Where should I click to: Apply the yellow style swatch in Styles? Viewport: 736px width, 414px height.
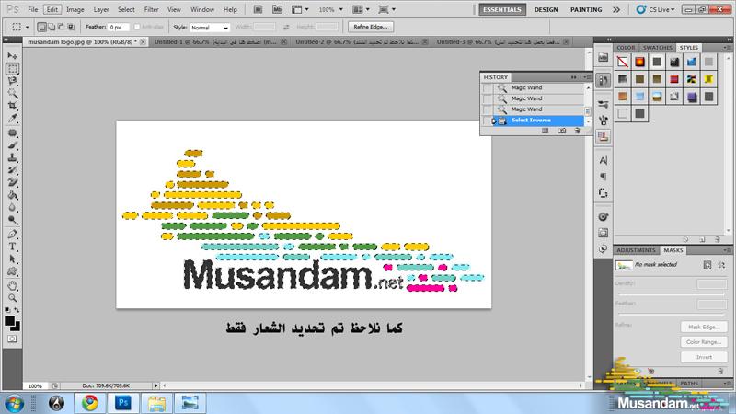(708, 79)
